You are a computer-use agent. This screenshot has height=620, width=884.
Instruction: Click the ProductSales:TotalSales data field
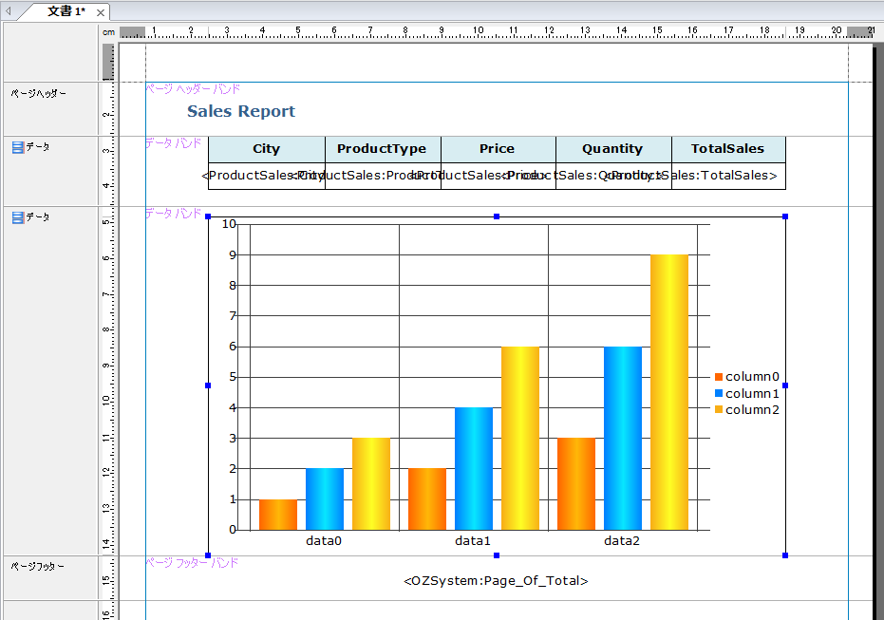point(727,176)
